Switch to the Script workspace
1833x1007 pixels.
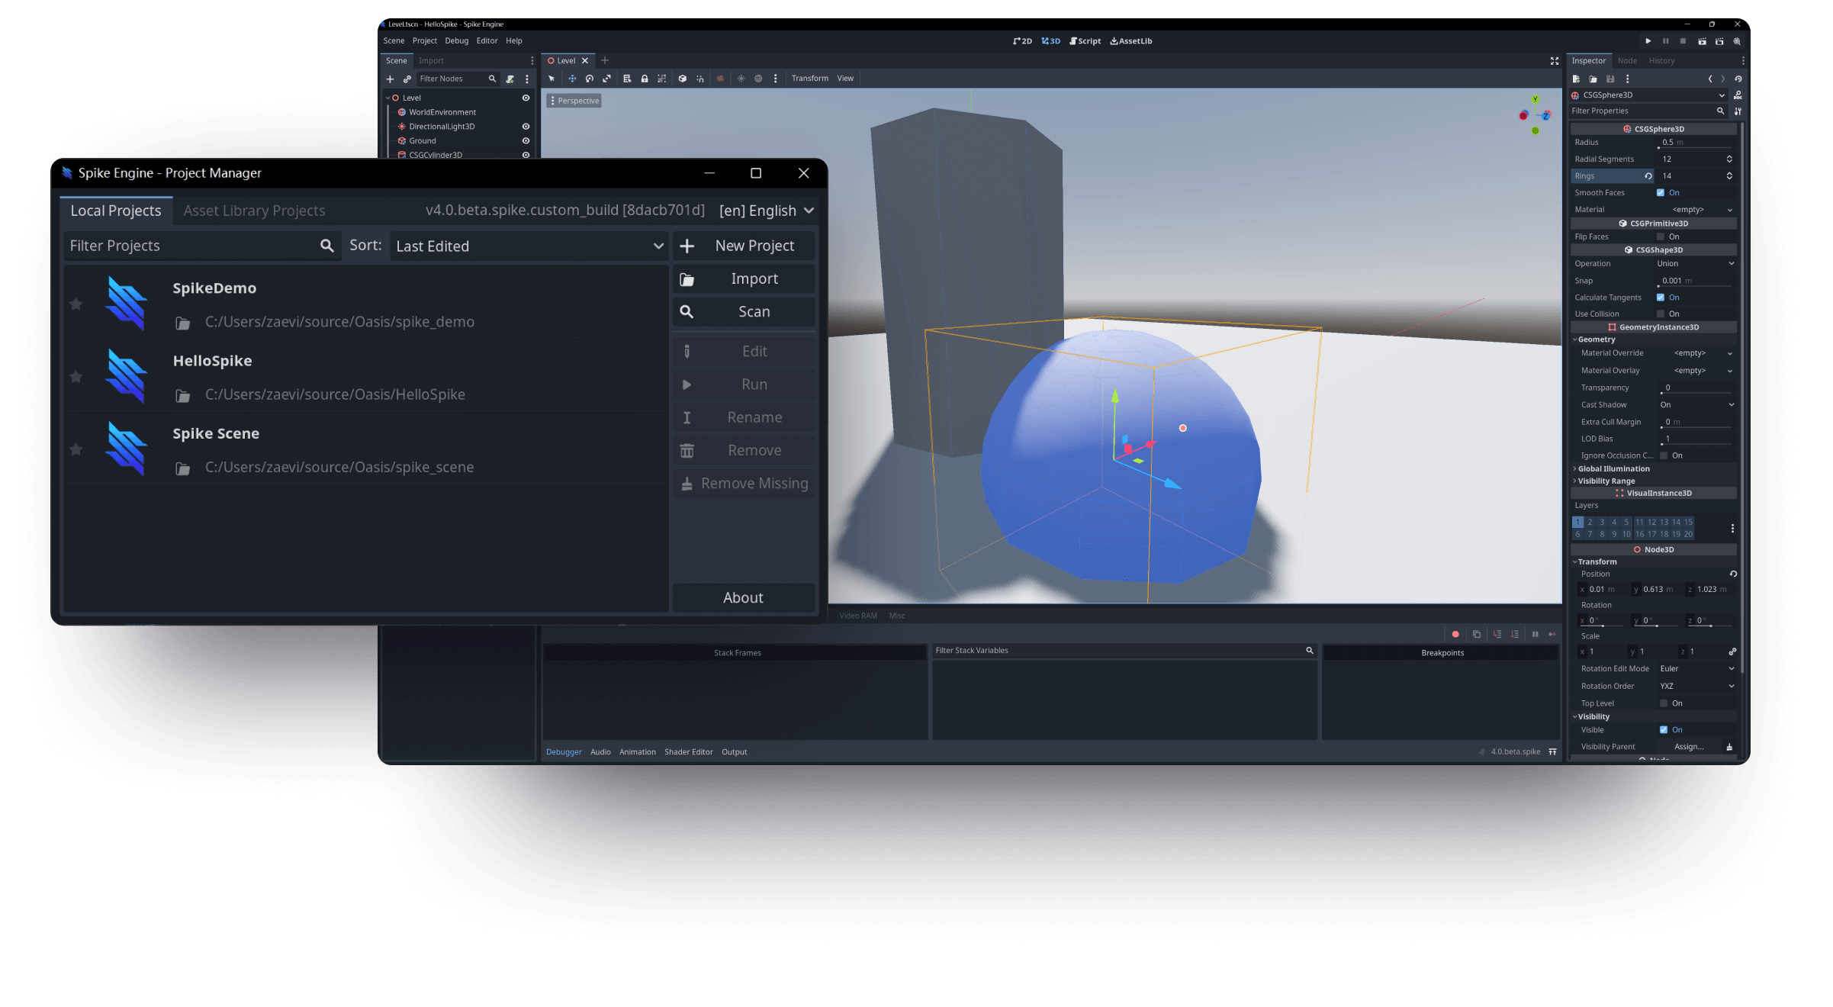point(1085,41)
